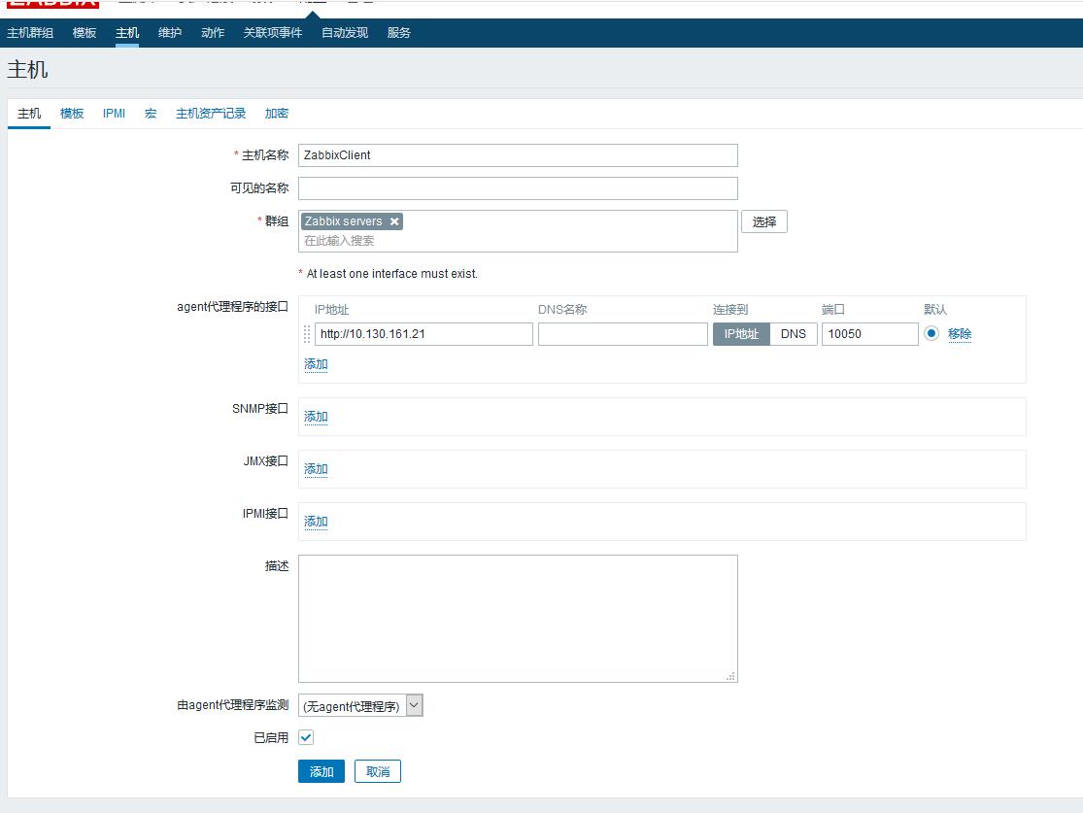Remove the Zabbix servers group tag
The width and height of the screenshot is (1083, 813).
click(394, 221)
